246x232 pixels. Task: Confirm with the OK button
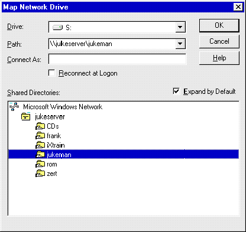click(219, 25)
